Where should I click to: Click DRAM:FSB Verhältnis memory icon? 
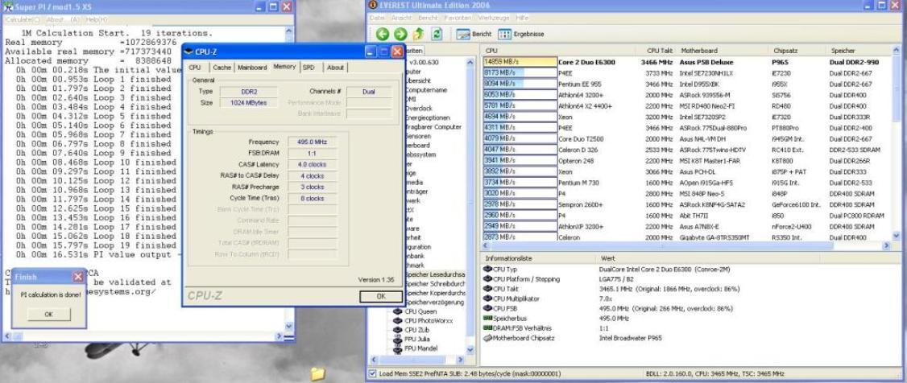[487, 328]
